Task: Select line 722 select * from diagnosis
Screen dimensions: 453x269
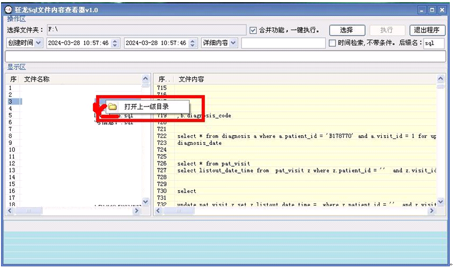Action: click(296, 136)
